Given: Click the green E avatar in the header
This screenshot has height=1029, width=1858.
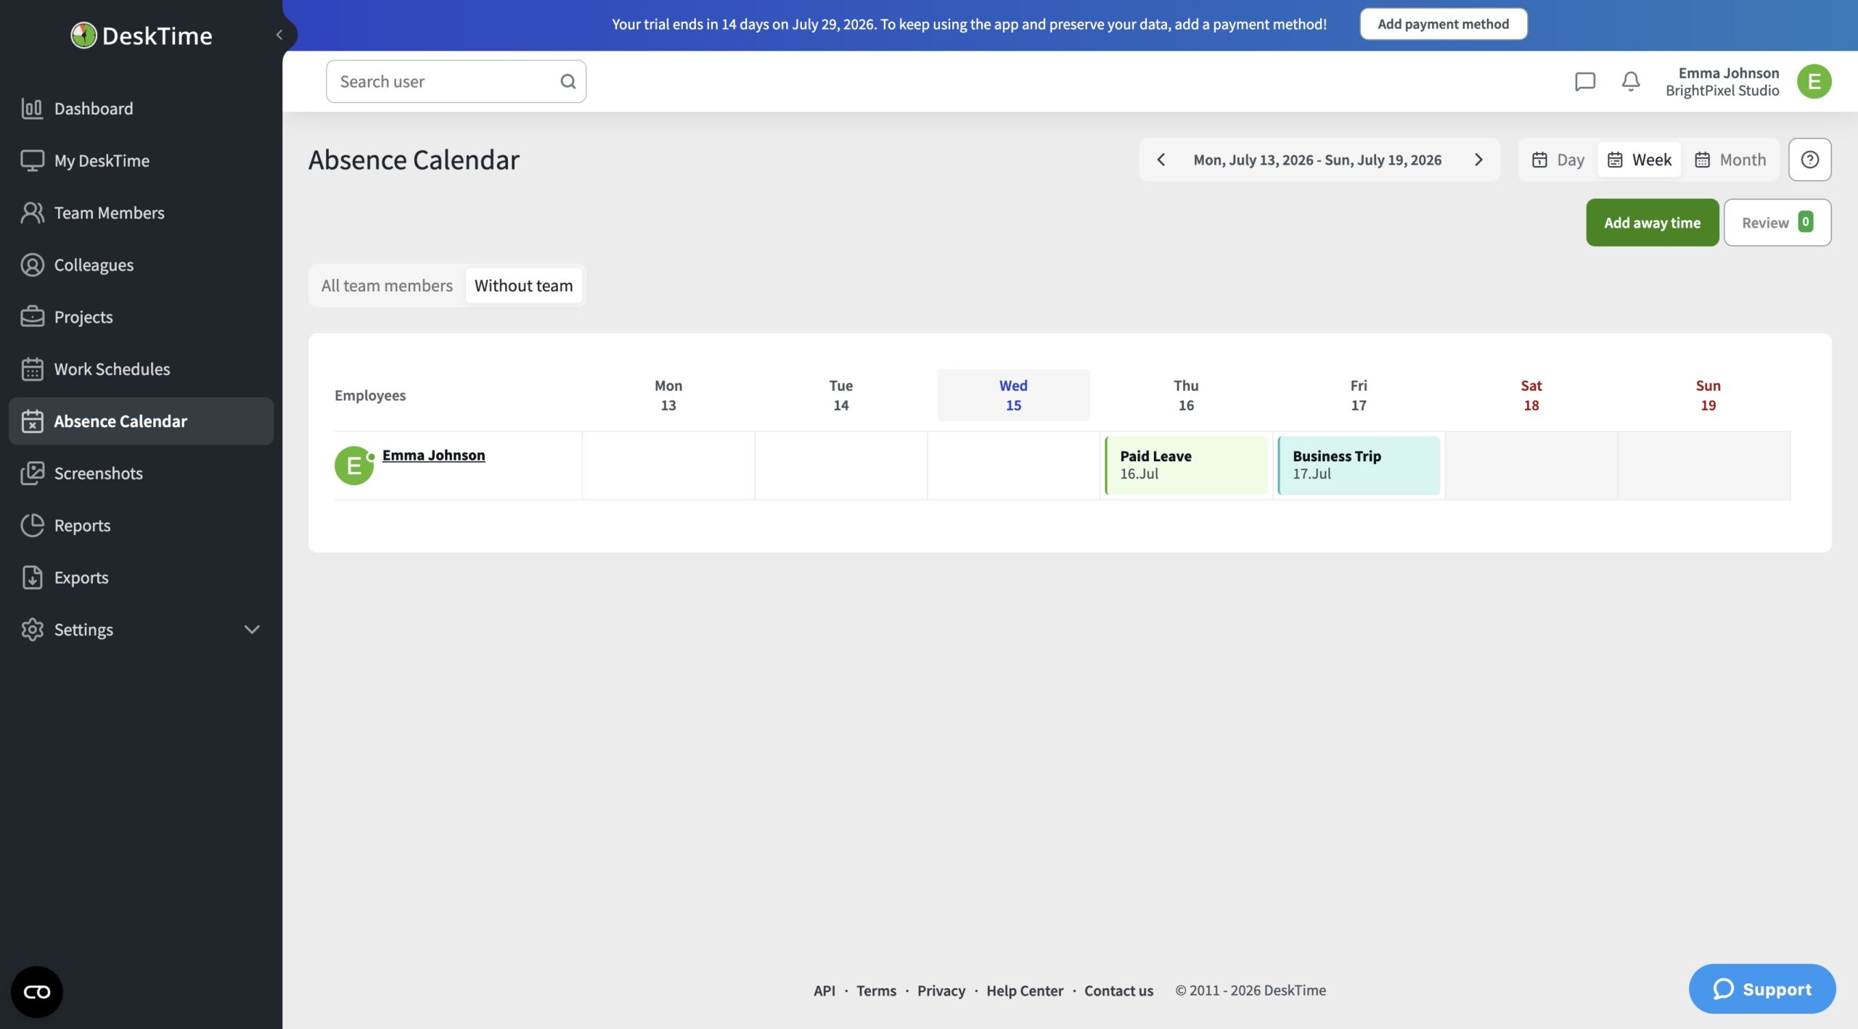Looking at the screenshot, I should (1814, 82).
